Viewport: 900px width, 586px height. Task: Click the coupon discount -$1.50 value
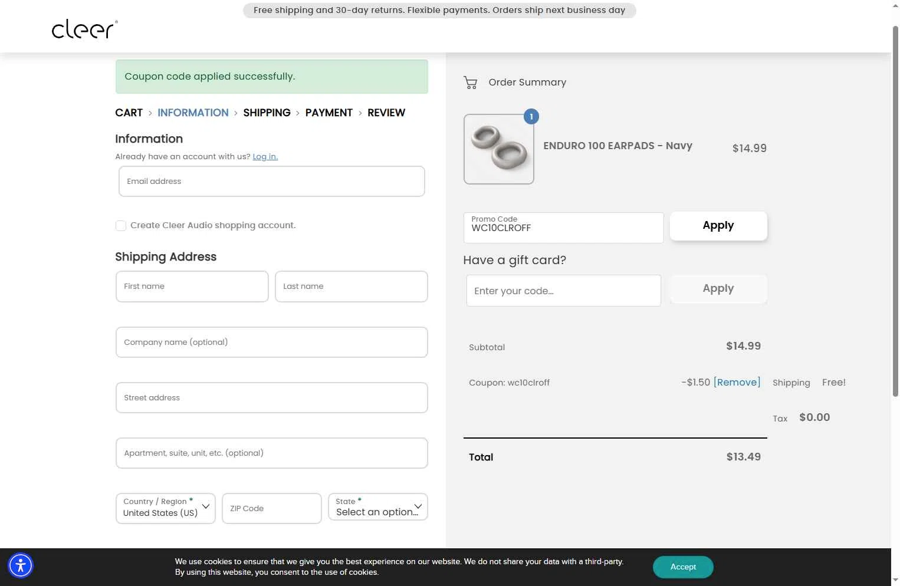(696, 383)
